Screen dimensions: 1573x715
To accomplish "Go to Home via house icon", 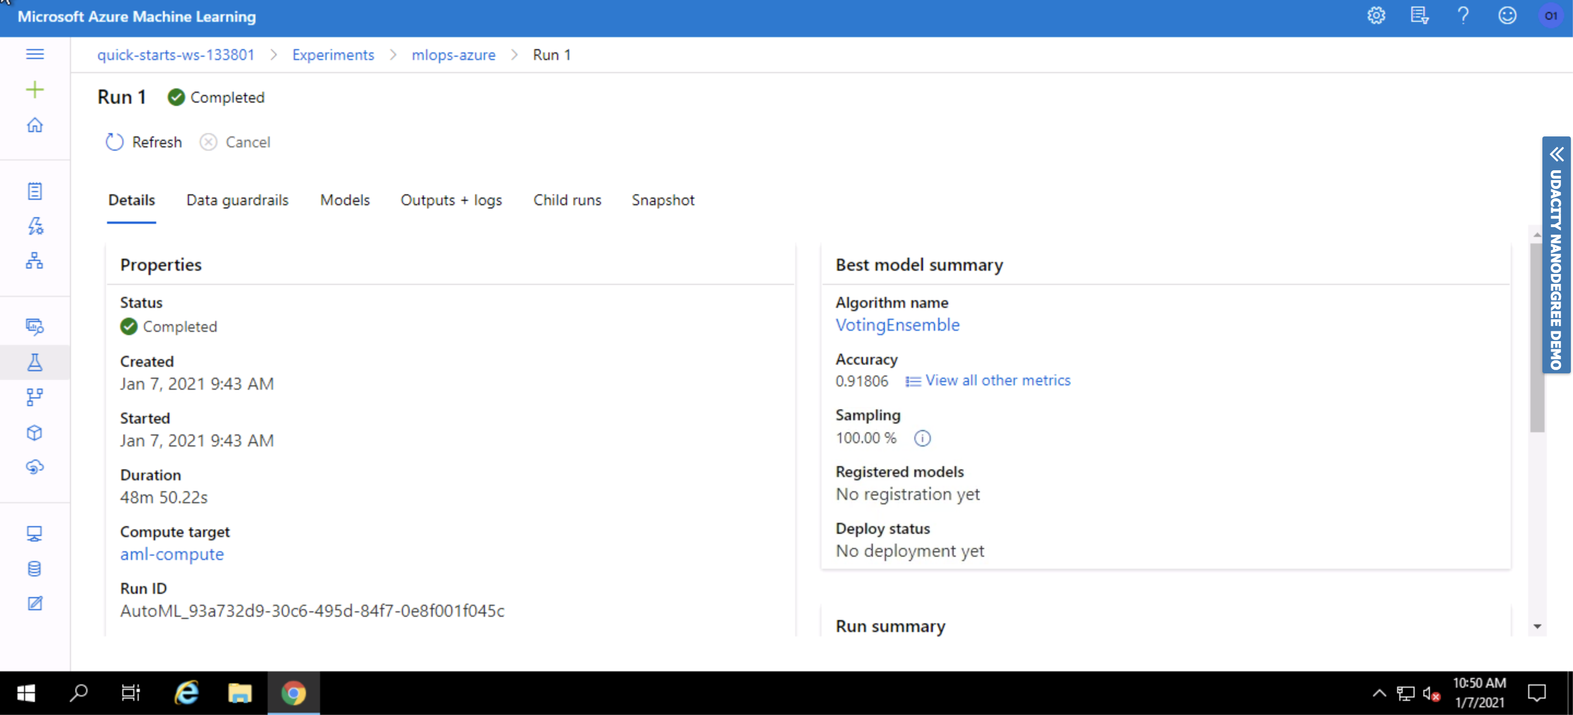I will click(35, 125).
